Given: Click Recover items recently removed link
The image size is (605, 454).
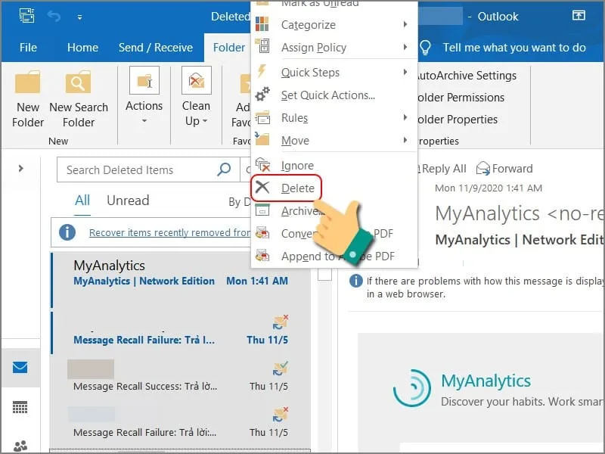Looking at the screenshot, I should pos(169,233).
